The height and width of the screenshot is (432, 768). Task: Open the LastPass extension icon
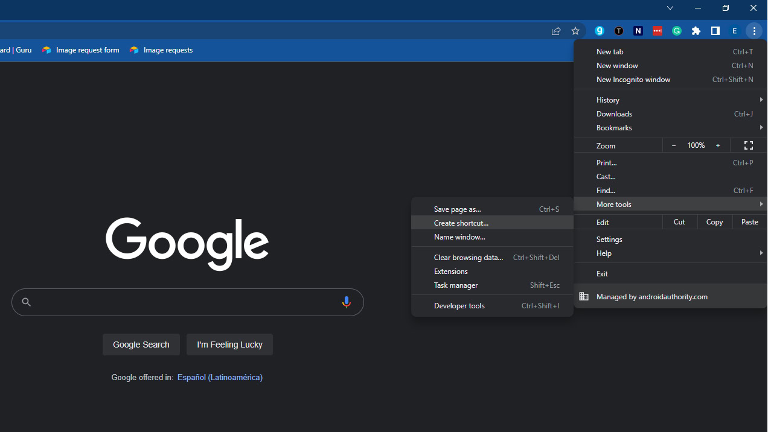pyautogui.click(x=658, y=31)
